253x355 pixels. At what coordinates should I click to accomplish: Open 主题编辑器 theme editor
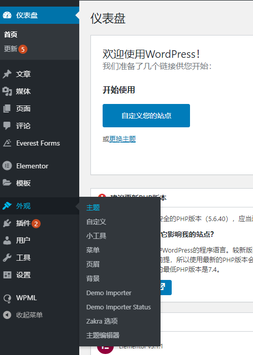click(103, 335)
